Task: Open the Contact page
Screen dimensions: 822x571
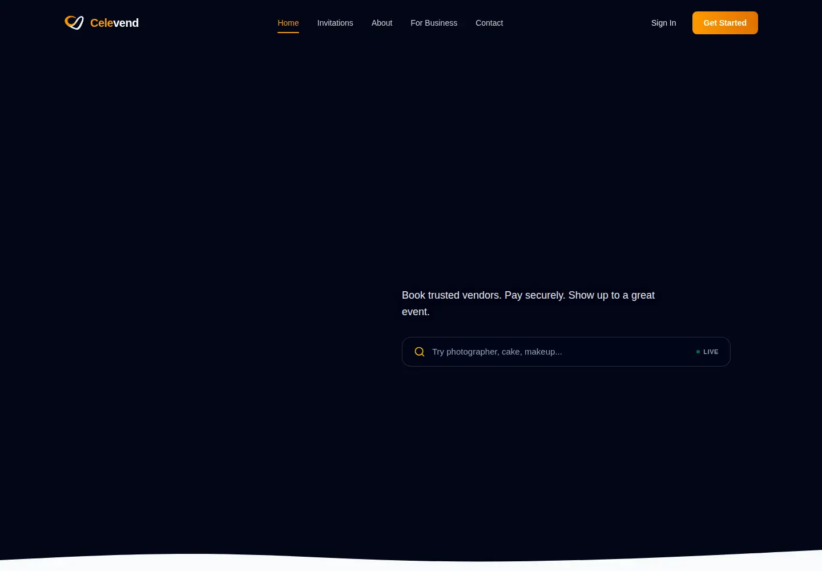Action: pos(489,23)
